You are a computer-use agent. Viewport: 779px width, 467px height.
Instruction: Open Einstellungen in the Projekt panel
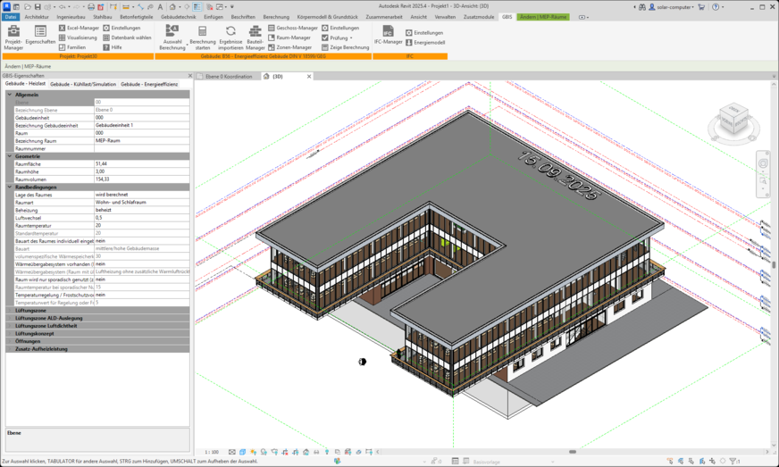(x=121, y=28)
